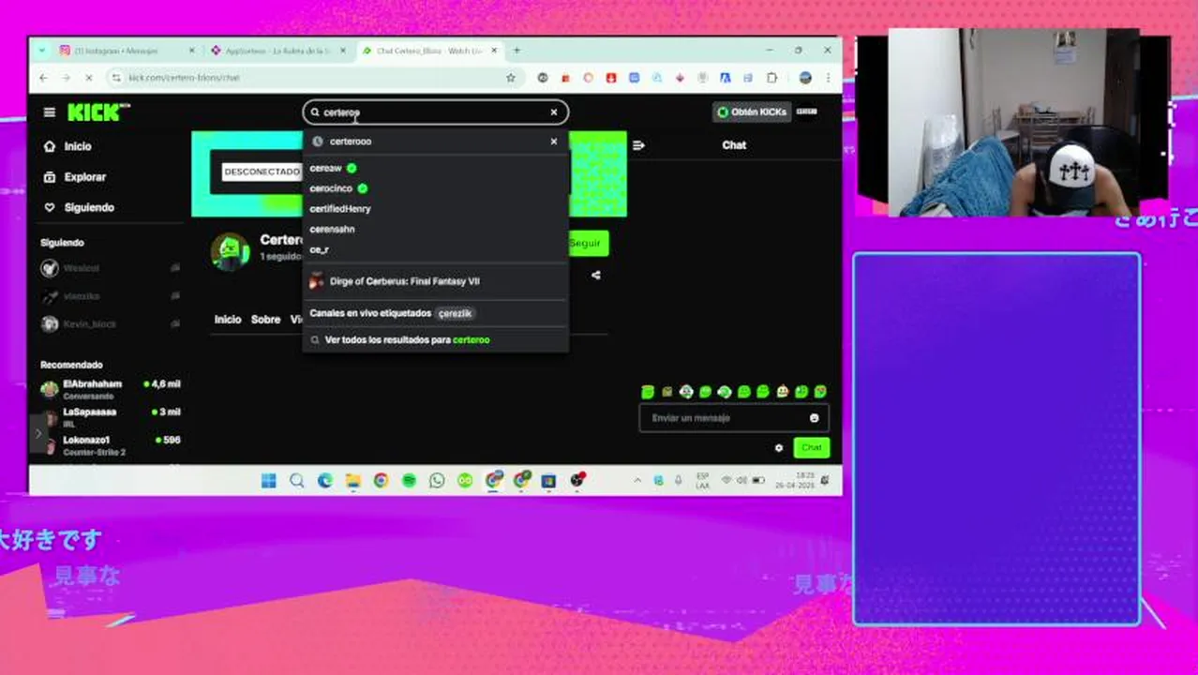This screenshot has width=1198, height=675.
Task: Open chat settings gear icon
Action: [778, 448]
